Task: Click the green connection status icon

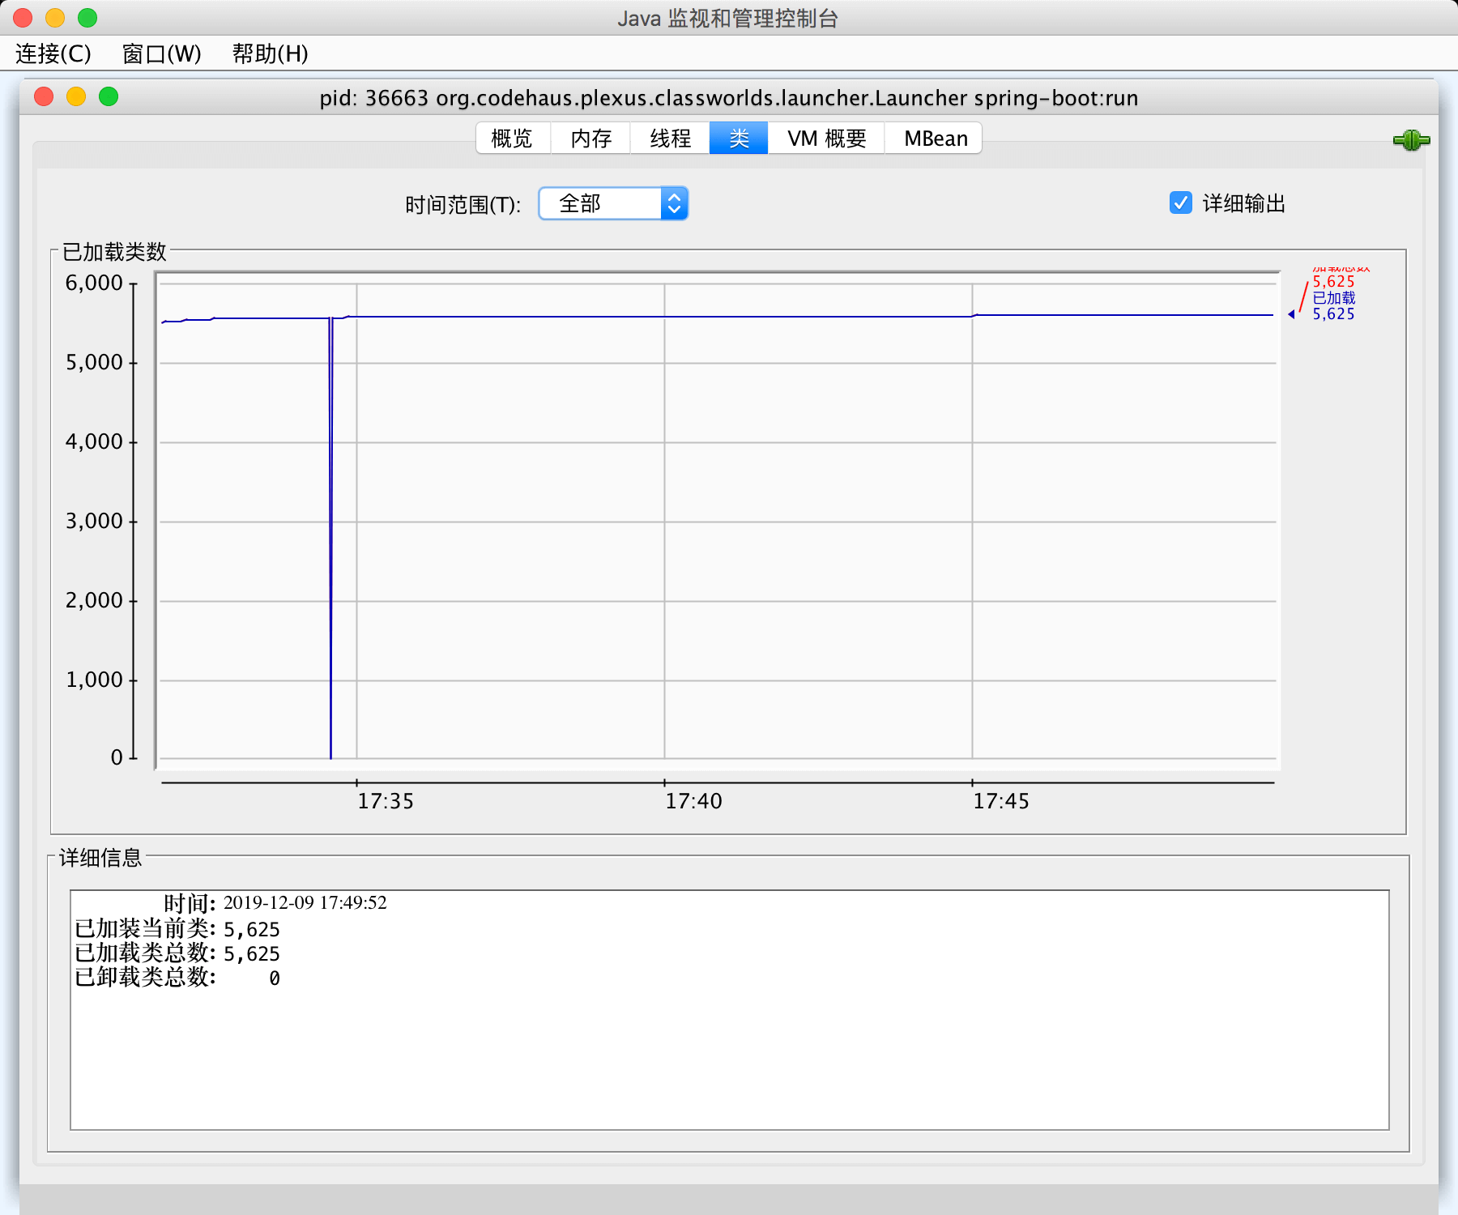Action: 1411,140
